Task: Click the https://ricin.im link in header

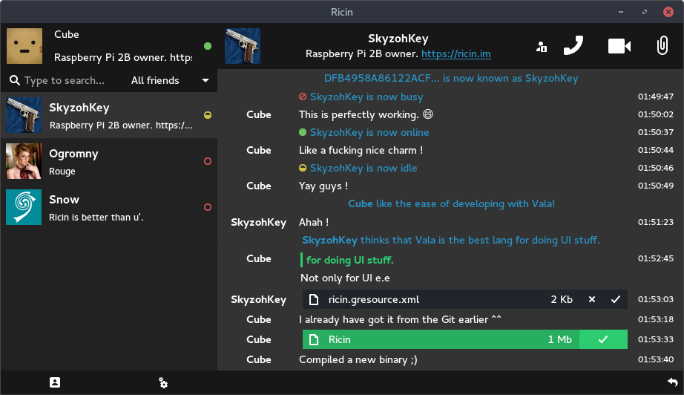Action: [456, 54]
